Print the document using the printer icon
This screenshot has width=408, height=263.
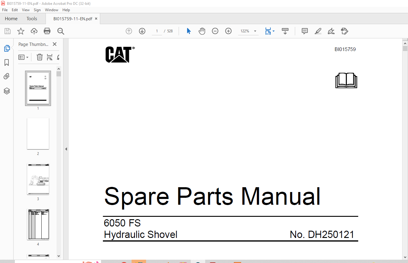click(47, 31)
